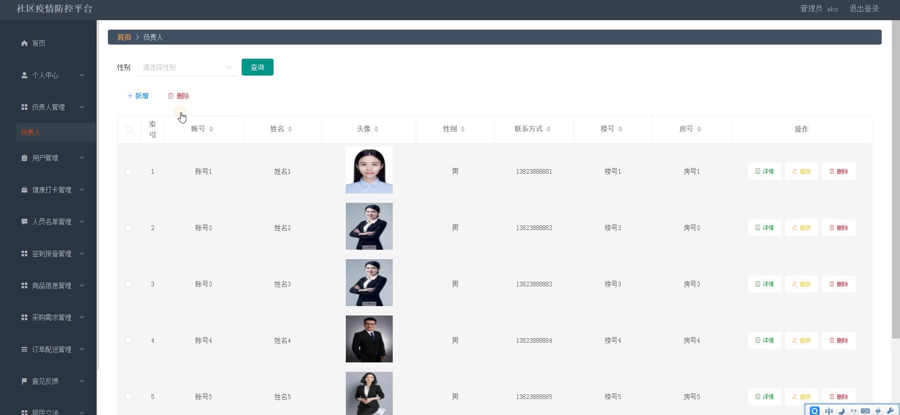The image size is (900, 415).
Task: Click the page vertical scrollbar
Action: [x=896, y=178]
